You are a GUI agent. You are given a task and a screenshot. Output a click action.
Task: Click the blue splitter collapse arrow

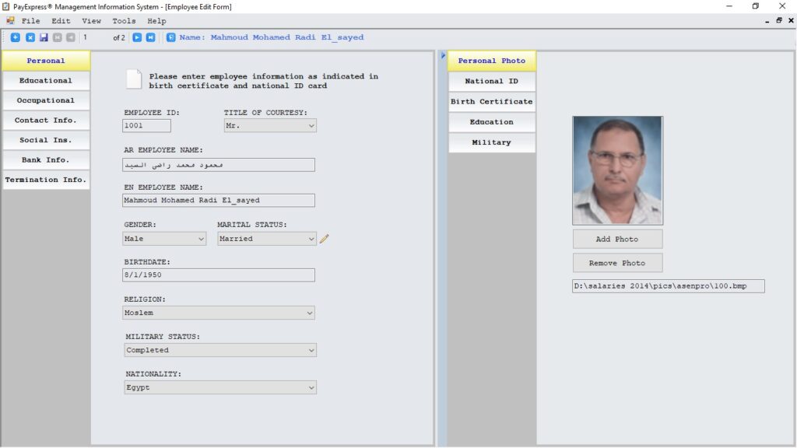[x=443, y=55]
